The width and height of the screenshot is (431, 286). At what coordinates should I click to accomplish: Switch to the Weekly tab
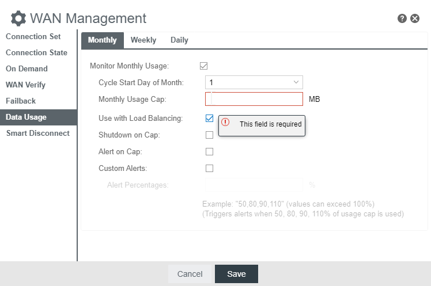143,40
